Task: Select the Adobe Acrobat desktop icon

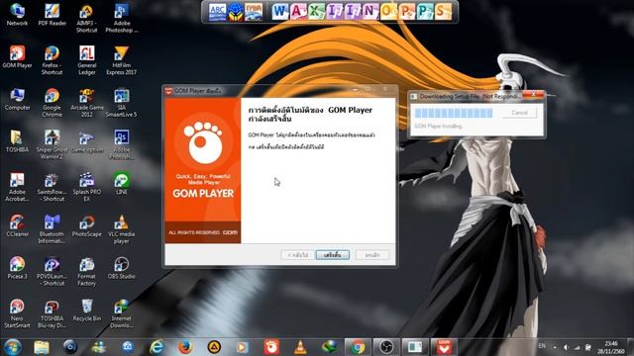Action: point(17,187)
